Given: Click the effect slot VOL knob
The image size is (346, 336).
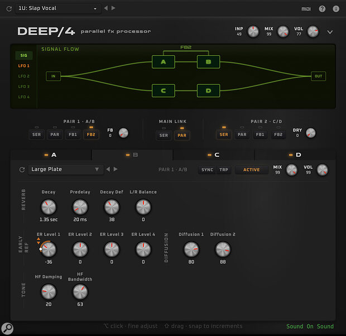Looking at the screenshot, I should 323,170.
